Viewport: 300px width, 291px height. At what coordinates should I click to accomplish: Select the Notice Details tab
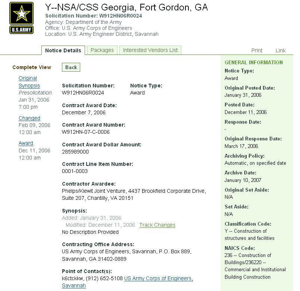point(63,50)
